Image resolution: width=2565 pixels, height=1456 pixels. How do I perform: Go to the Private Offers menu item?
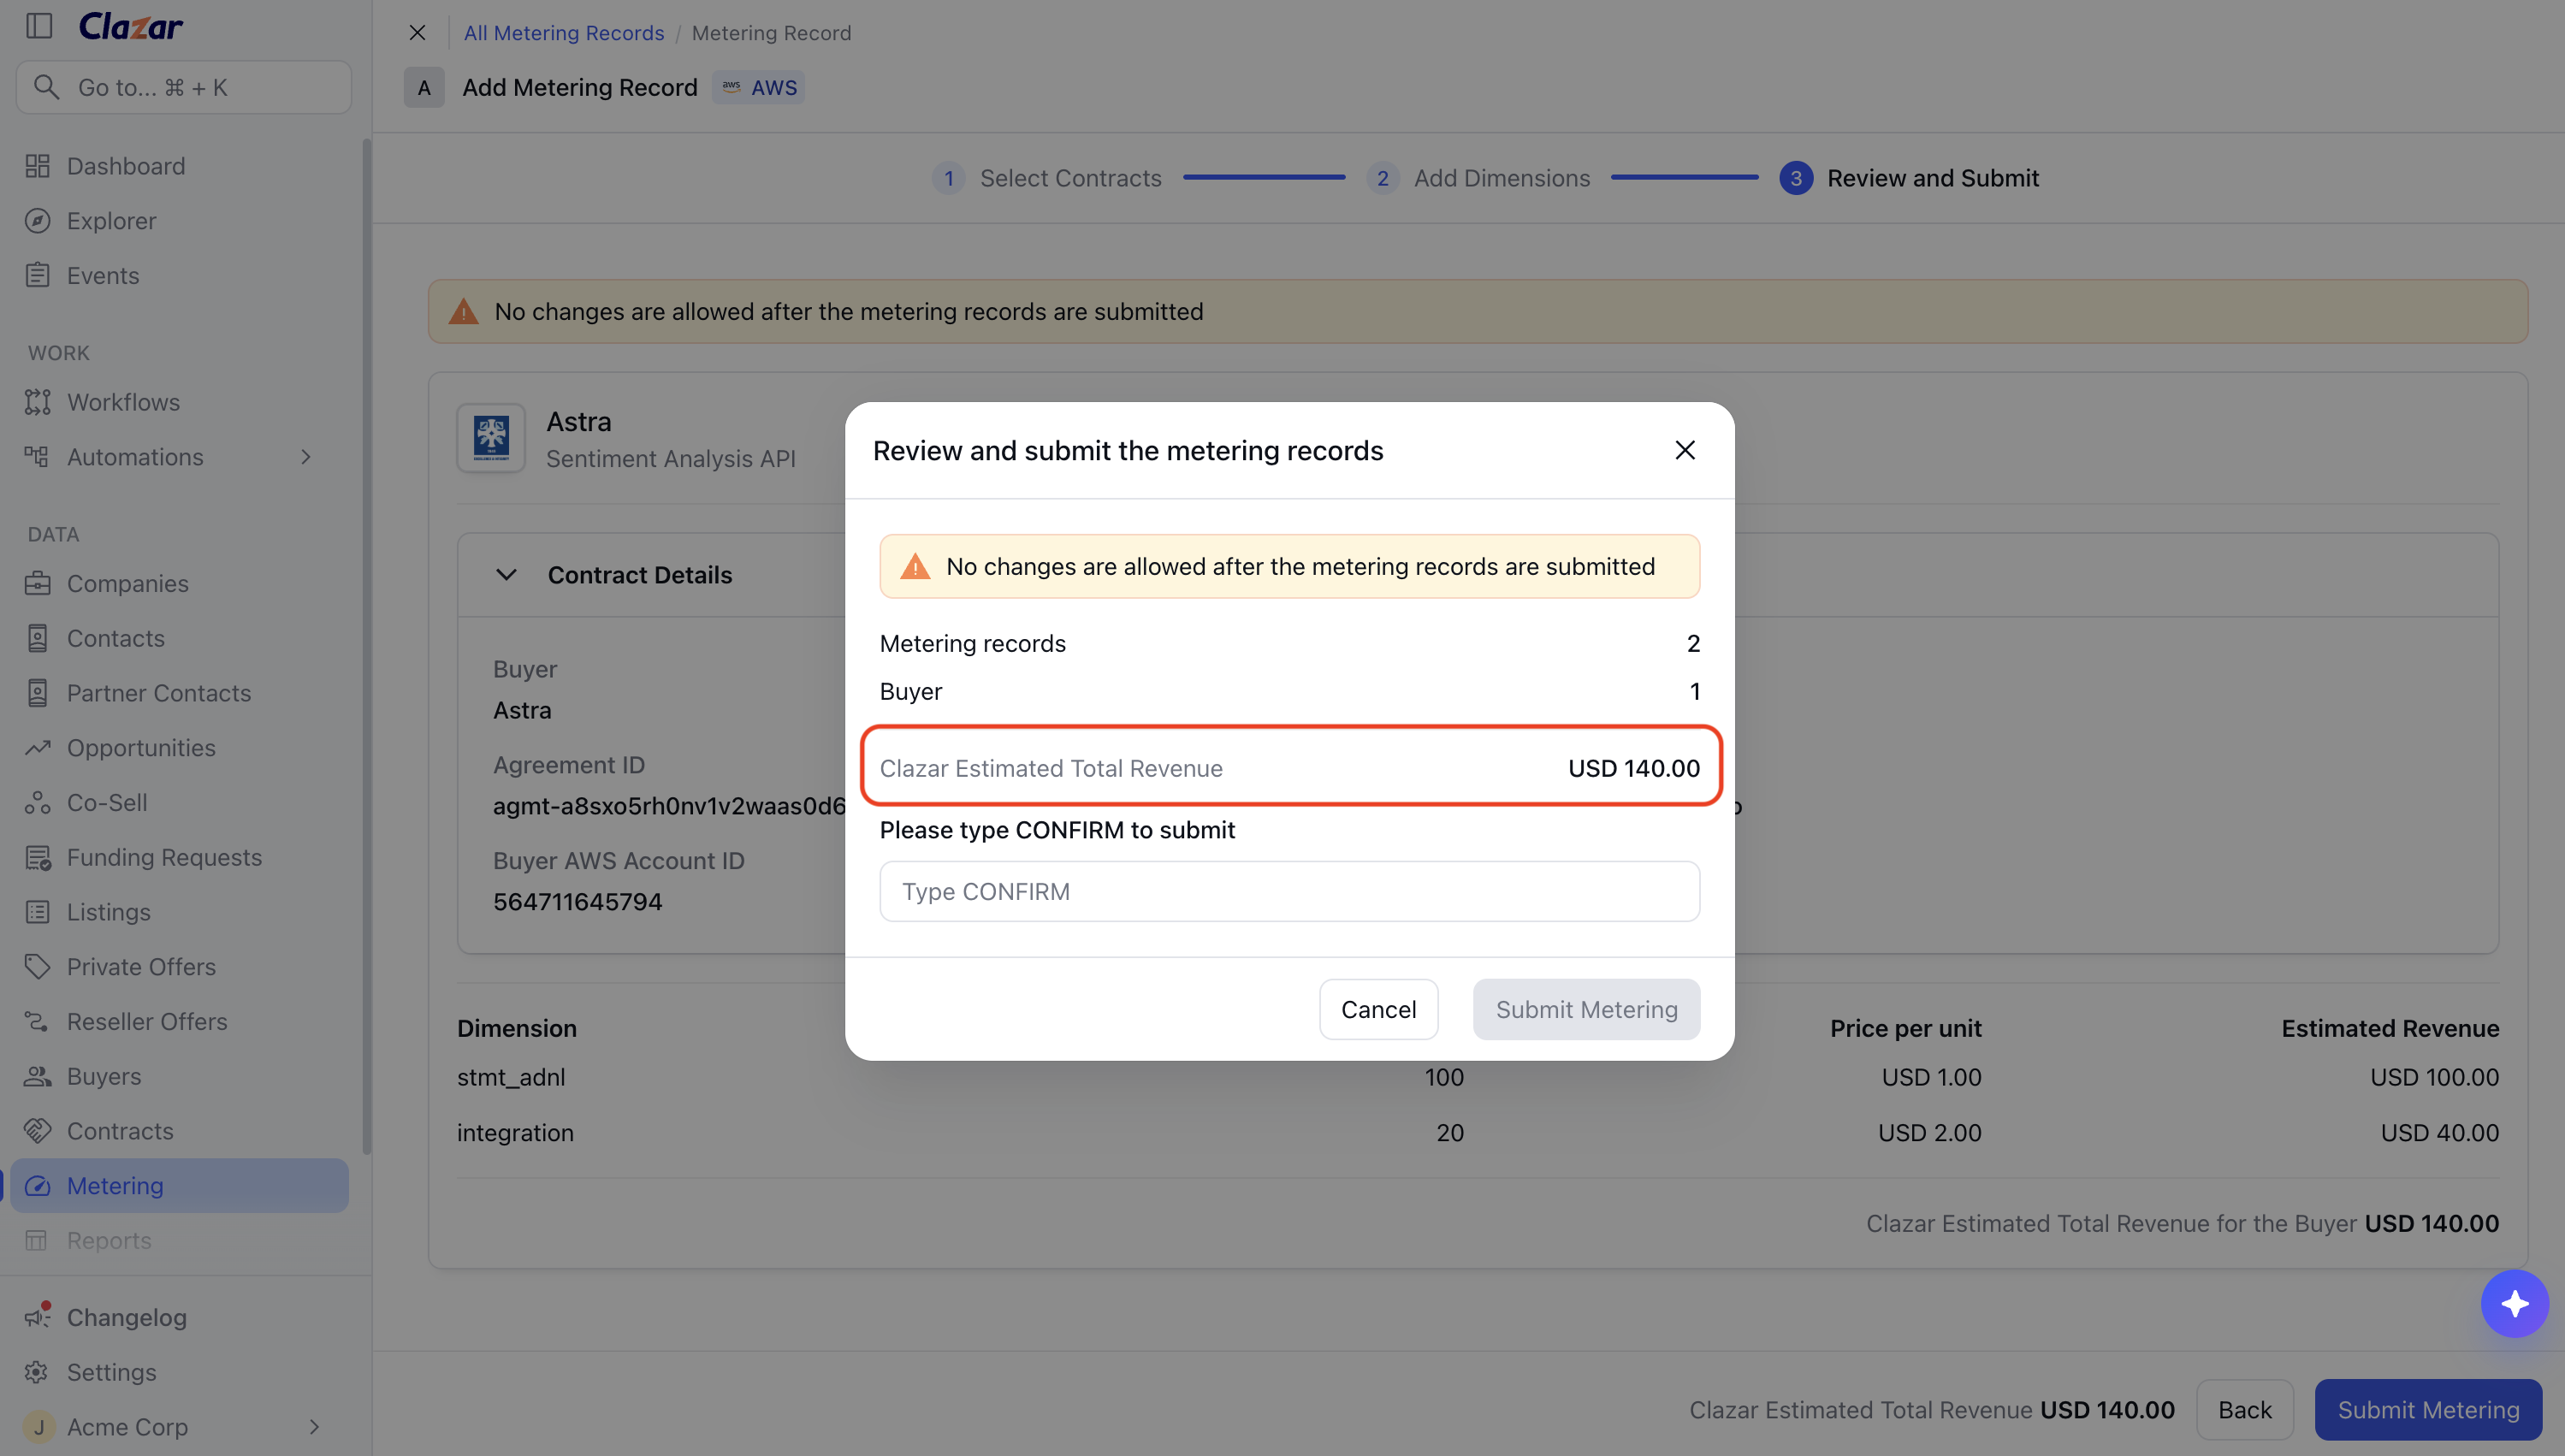click(x=180, y=967)
